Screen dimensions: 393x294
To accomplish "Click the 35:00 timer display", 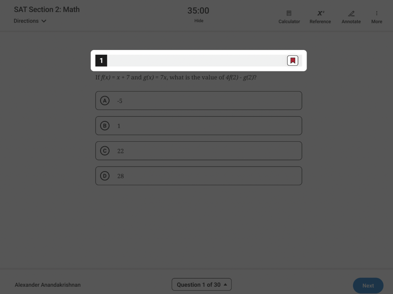I will [x=198, y=11].
